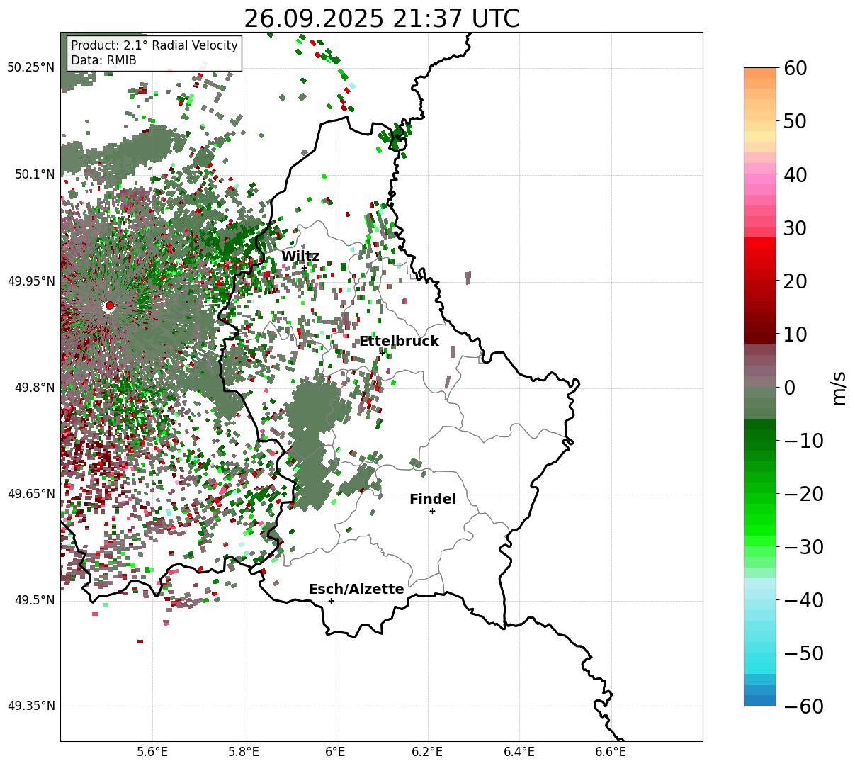Image resolution: width=855 pixels, height=766 pixels.
Task: Click the 5.6°E longitude tick label
Action: pyautogui.click(x=152, y=752)
